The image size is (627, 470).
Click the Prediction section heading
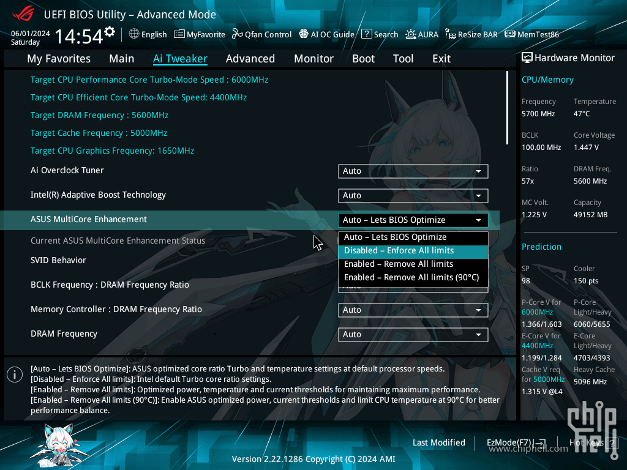541,247
